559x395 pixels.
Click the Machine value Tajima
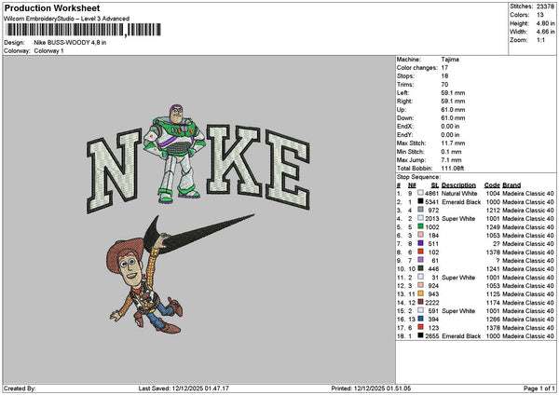[x=450, y=60]
